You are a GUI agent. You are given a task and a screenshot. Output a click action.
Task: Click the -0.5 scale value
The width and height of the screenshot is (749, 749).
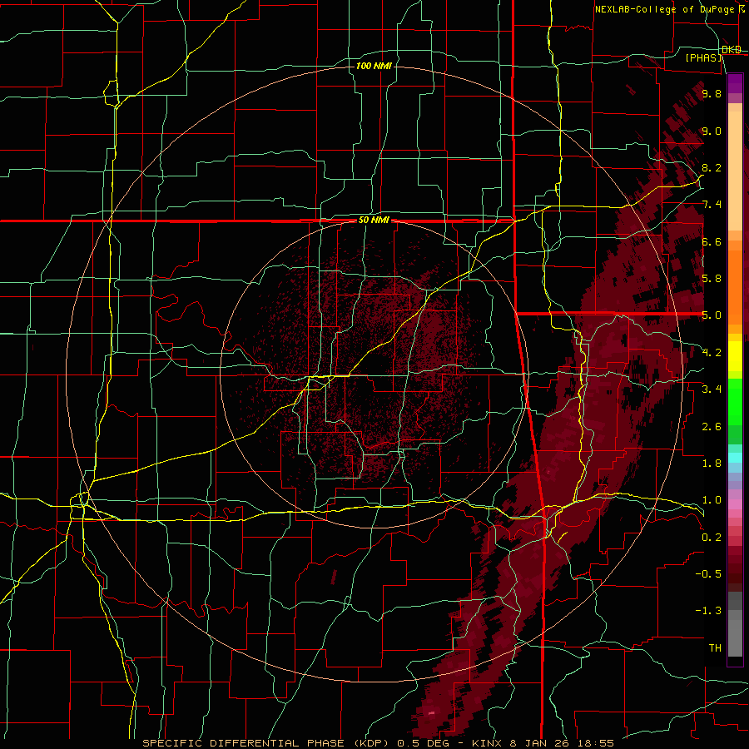tap(708, 574)
